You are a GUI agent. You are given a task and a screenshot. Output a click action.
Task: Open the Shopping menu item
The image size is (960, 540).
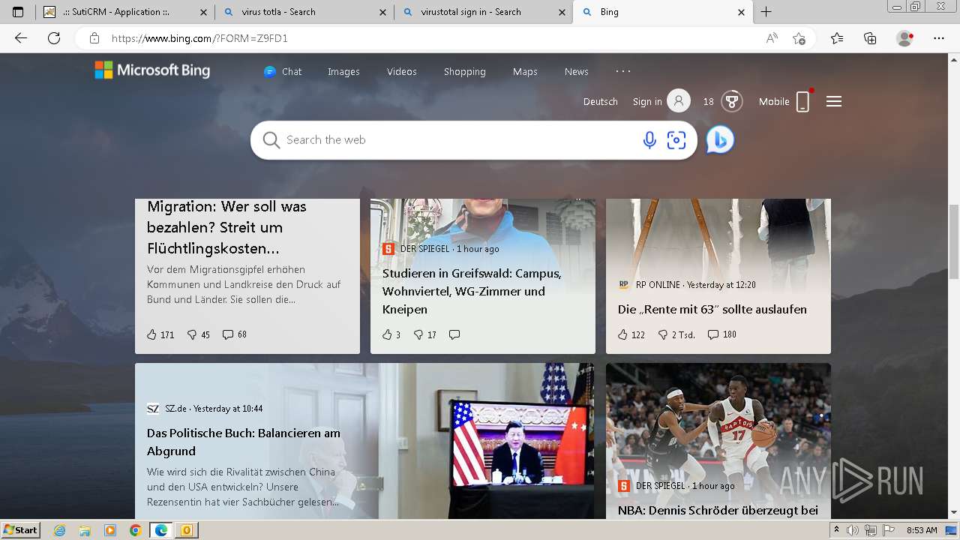click(x=465, y=71)
